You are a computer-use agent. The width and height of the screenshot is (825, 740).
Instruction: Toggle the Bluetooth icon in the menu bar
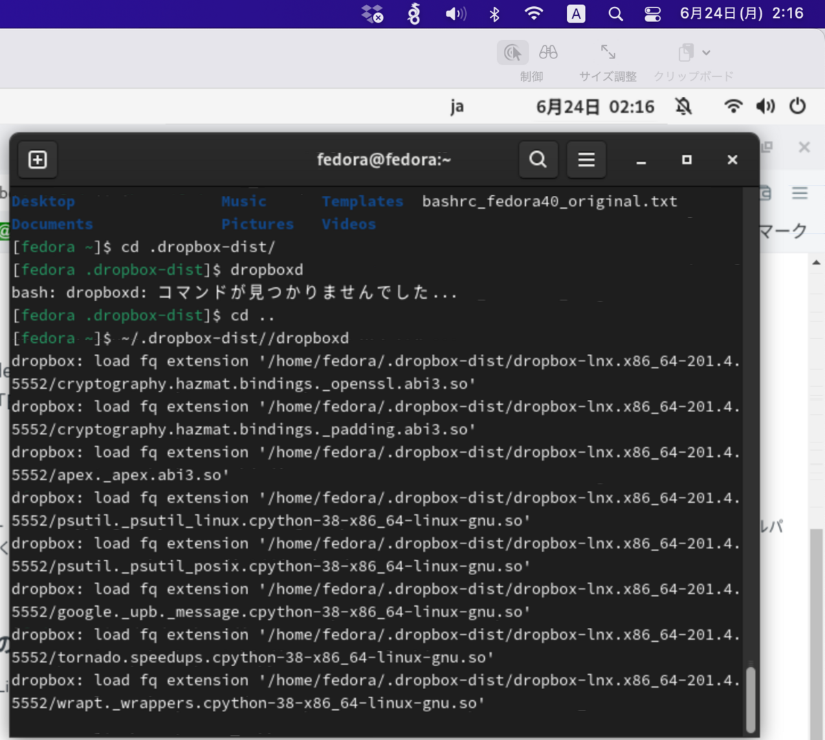click(x=494, y=13)
